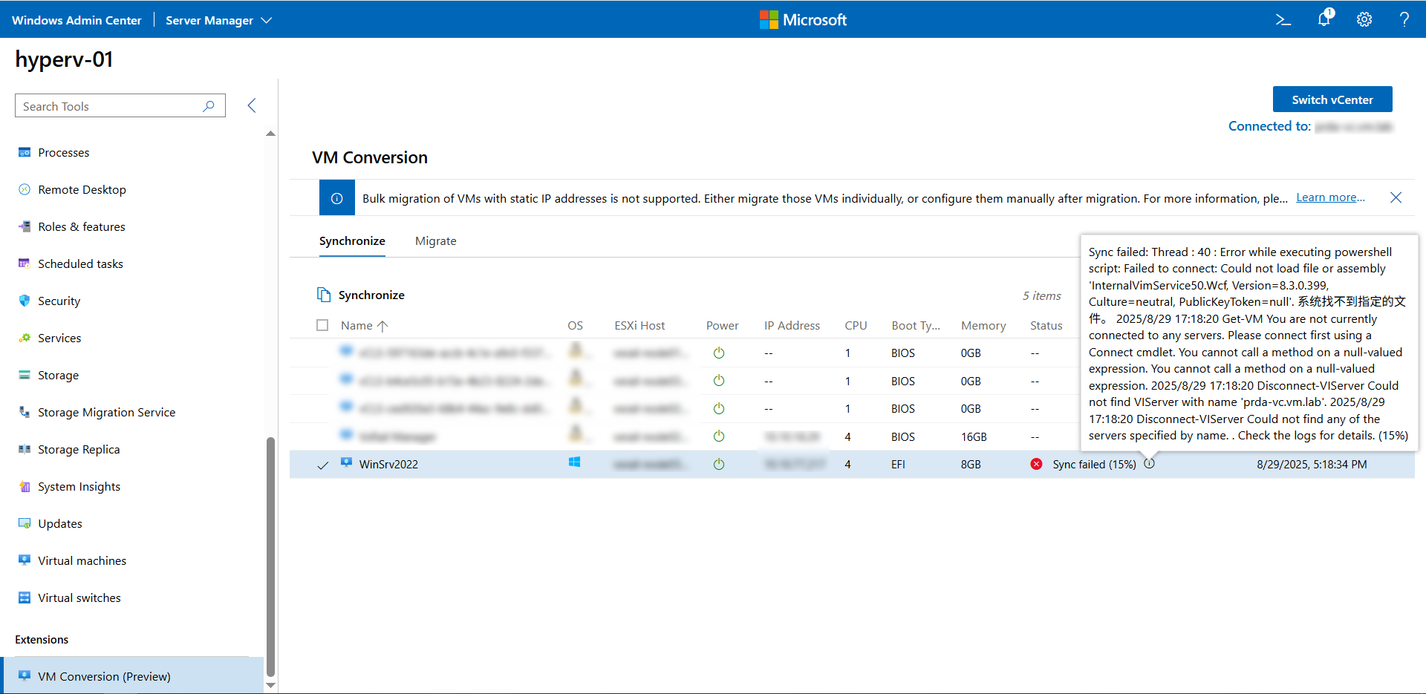The height and width of the screenshot is (694, 1426).
Task: Sort by the Memory column header
Action: pyautogui.click(x=983, y=325)
